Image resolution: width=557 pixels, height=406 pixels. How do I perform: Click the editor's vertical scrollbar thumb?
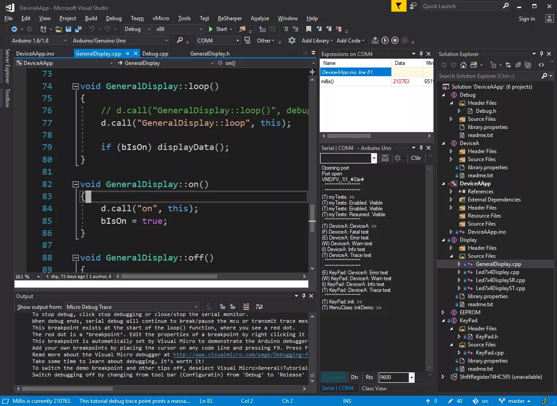tap(312, 219)
